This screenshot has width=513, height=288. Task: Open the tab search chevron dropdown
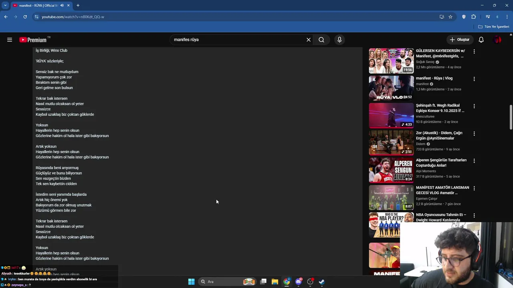tap(5, 6)
